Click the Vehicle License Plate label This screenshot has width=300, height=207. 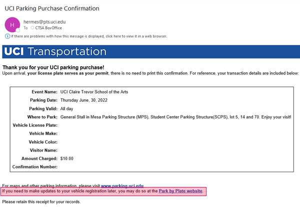tap(35, 125)
